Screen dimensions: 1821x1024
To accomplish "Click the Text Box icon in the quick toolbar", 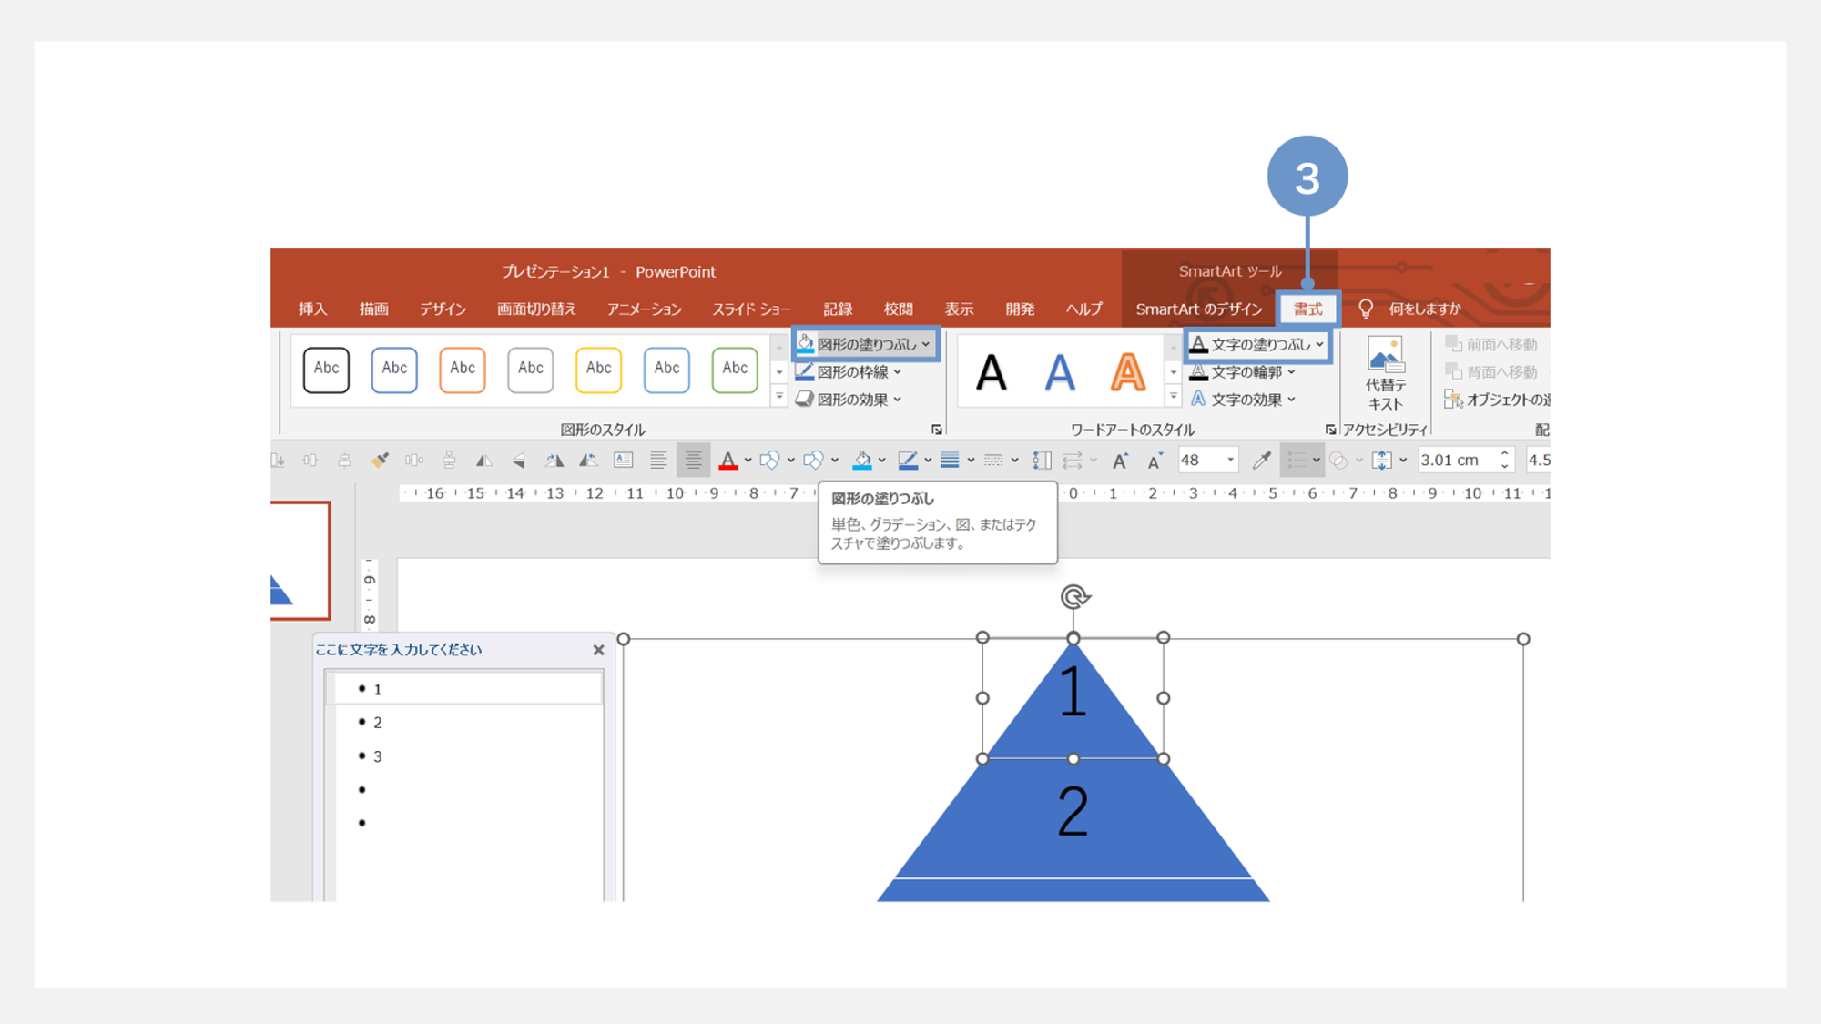I will tap(624, 461).
